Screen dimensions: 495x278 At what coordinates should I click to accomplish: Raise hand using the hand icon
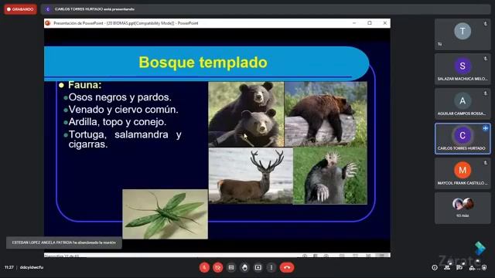tap(244, 268)
